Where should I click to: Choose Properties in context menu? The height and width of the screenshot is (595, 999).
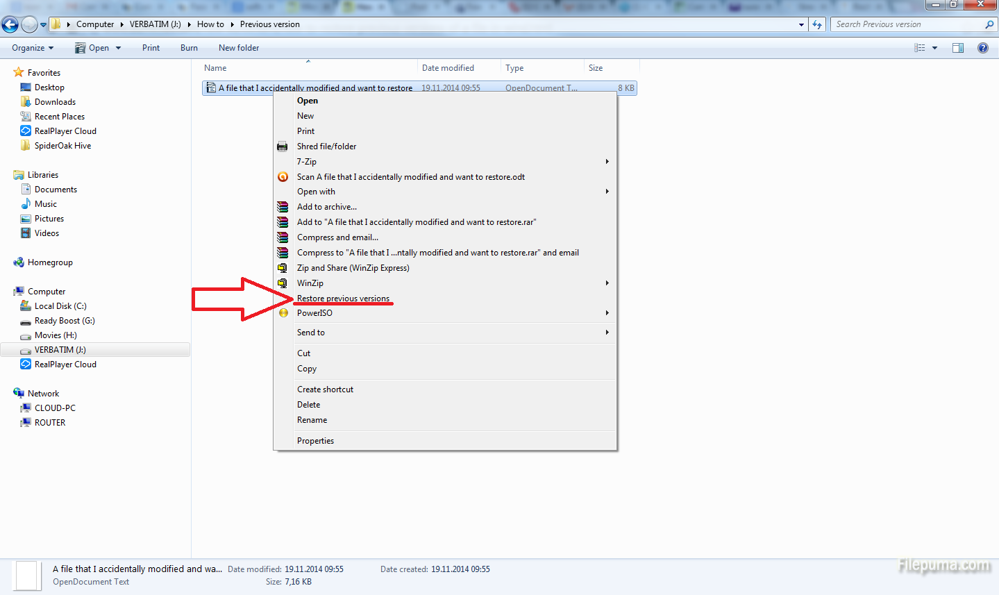coord(445,441)
